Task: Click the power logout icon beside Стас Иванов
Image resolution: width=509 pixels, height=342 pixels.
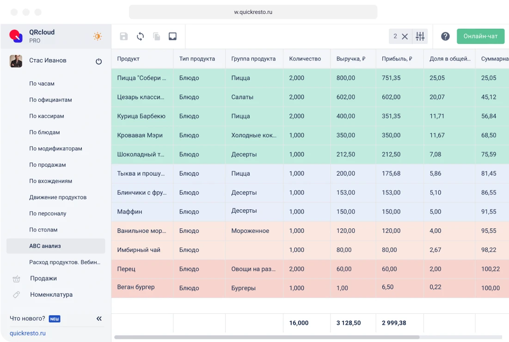Action: [x=98, y=61]
